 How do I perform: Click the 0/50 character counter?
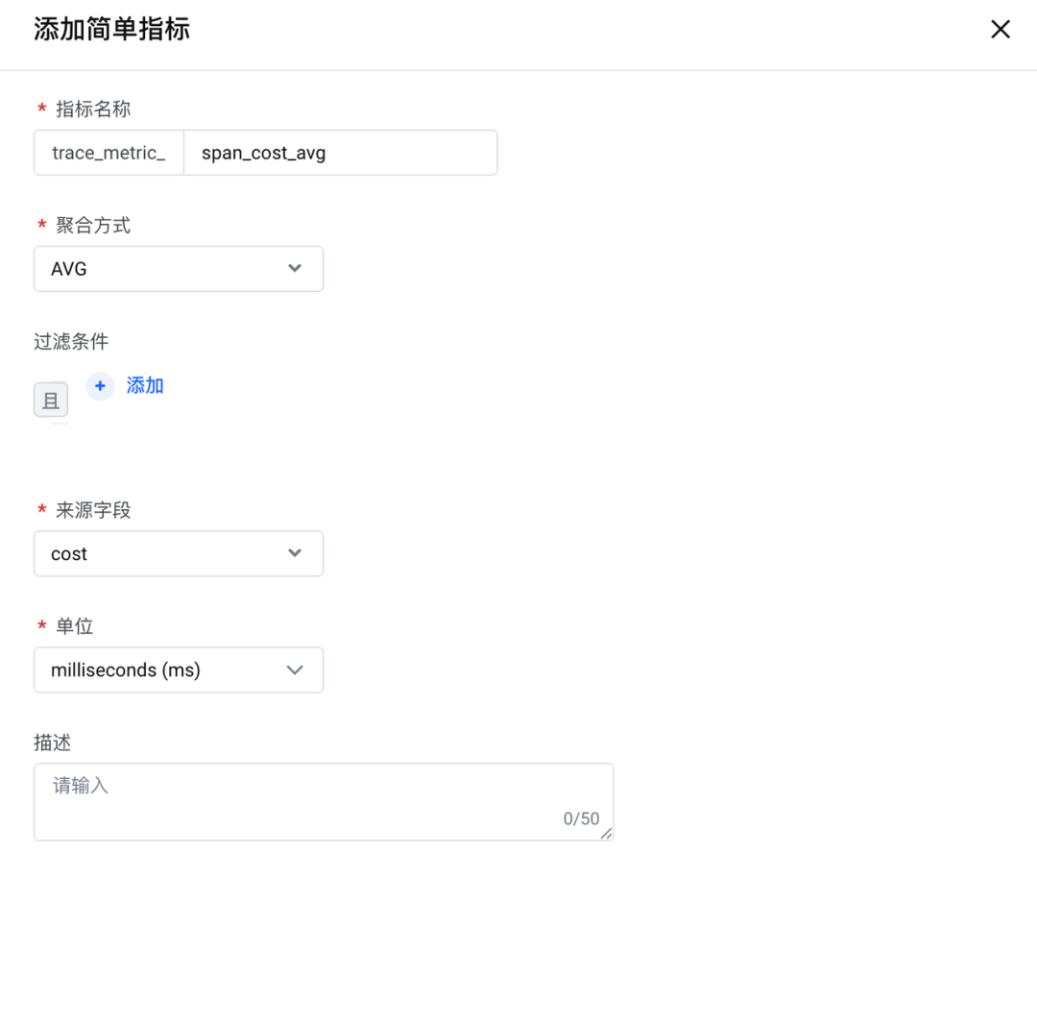pyautogui.click(x=581, y=818)
